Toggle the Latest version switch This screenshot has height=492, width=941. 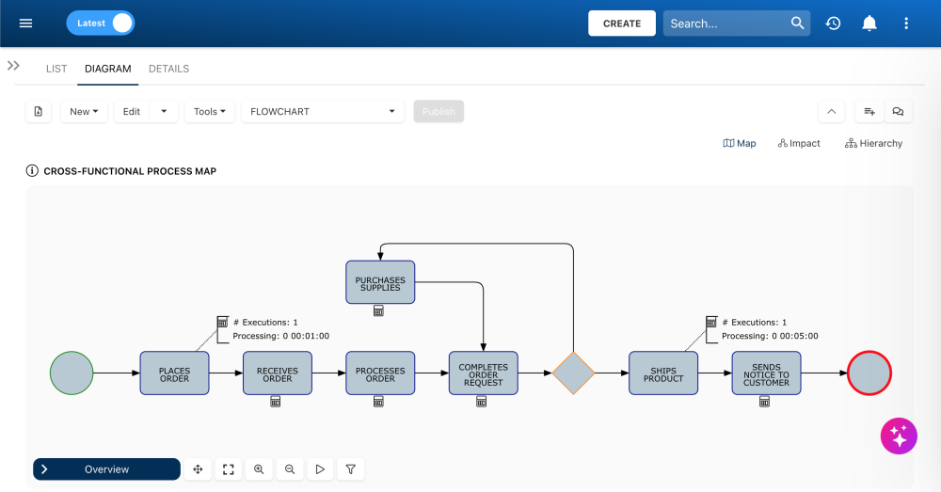[101, 24]
